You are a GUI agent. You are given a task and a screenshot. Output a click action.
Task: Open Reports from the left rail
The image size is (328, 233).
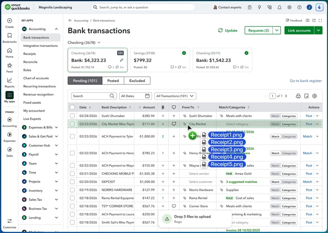click(9, 80)
